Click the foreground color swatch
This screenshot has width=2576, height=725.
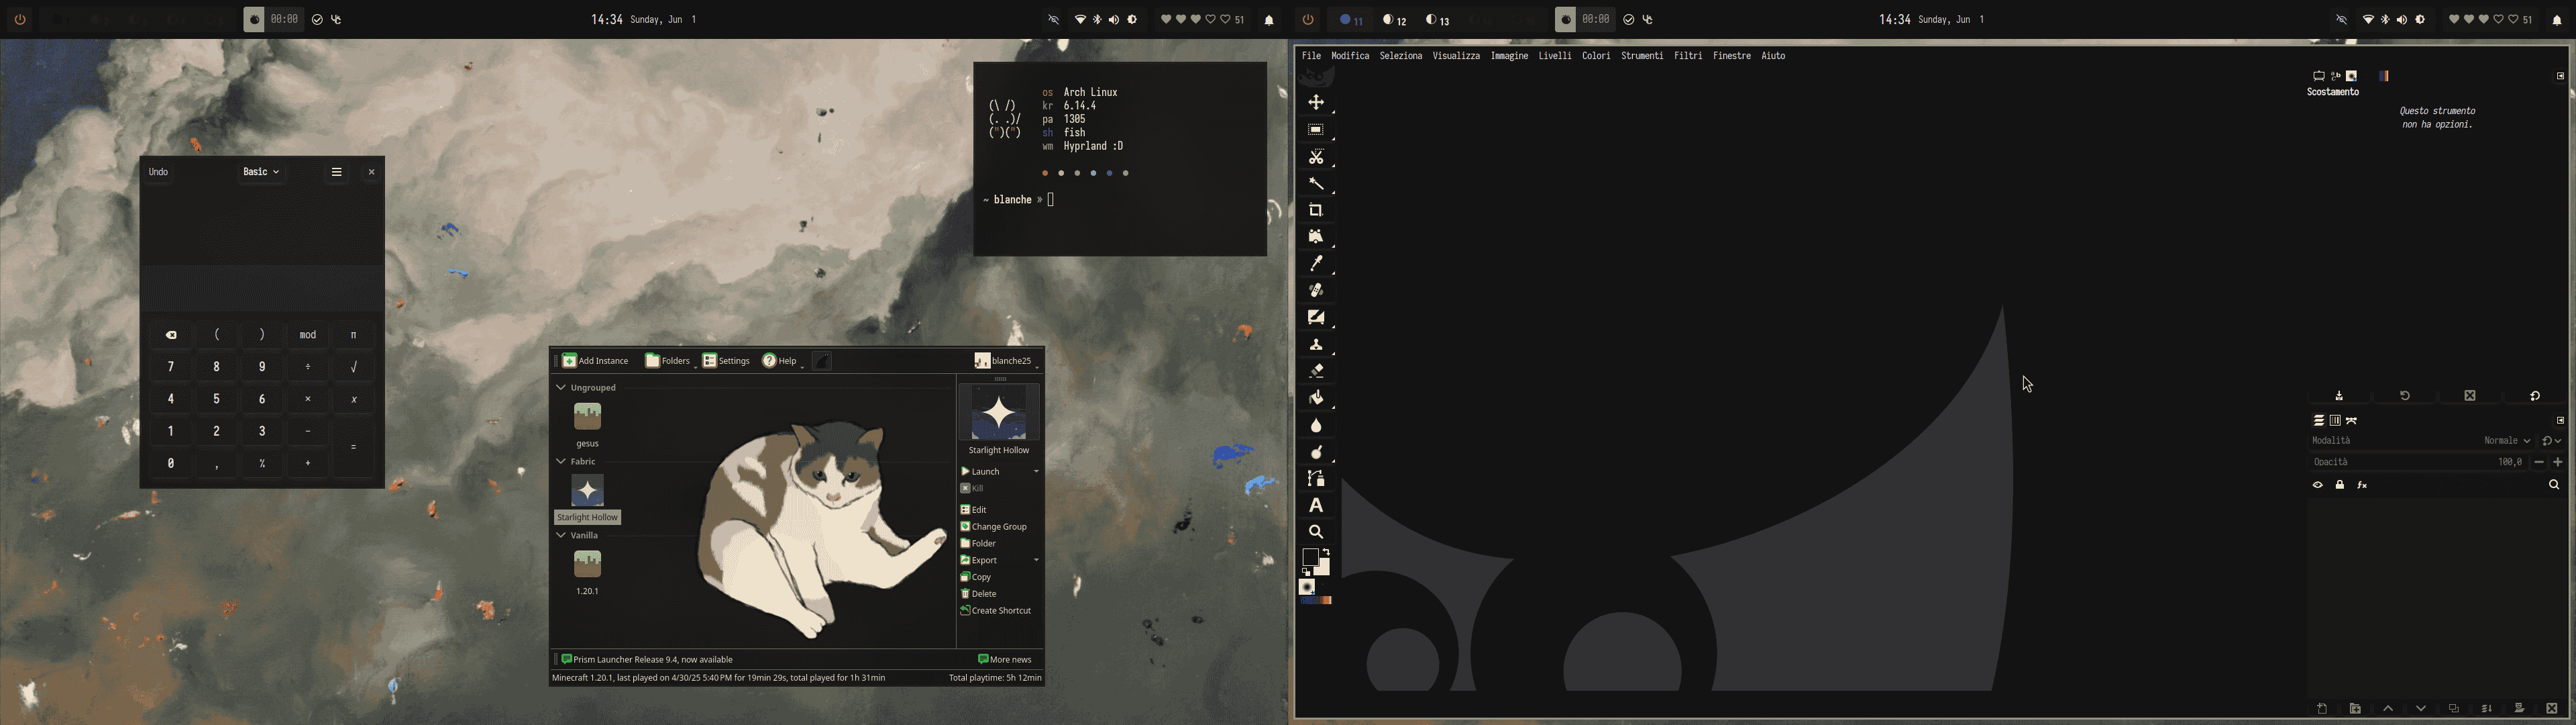tap(1310, 558)
